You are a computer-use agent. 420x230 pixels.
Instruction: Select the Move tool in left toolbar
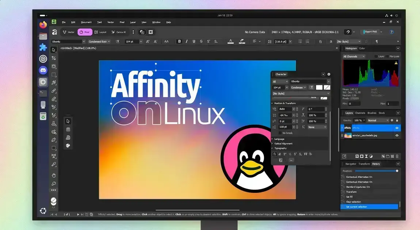(54, 50)
